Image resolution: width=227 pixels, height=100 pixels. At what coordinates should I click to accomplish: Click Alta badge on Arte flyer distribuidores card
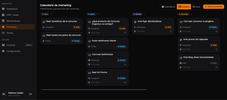click(x=168, y=27)
